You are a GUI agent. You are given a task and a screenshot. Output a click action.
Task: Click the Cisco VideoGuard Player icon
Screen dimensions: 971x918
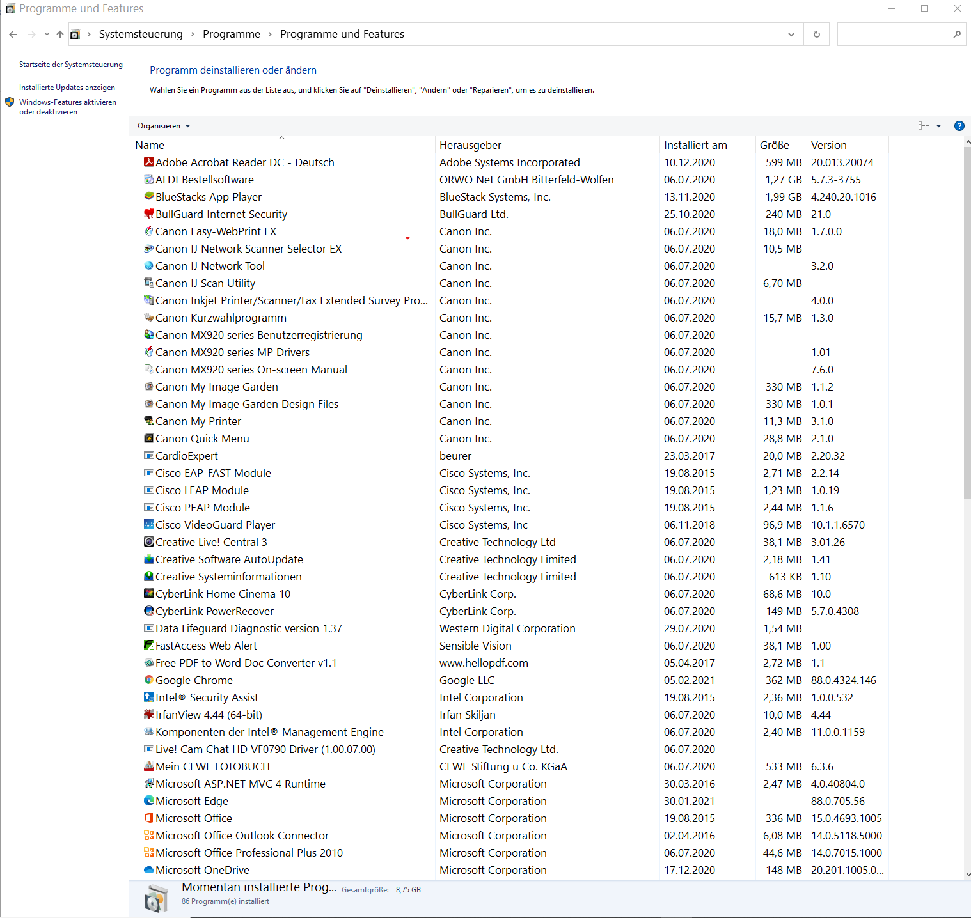point(149,524)
